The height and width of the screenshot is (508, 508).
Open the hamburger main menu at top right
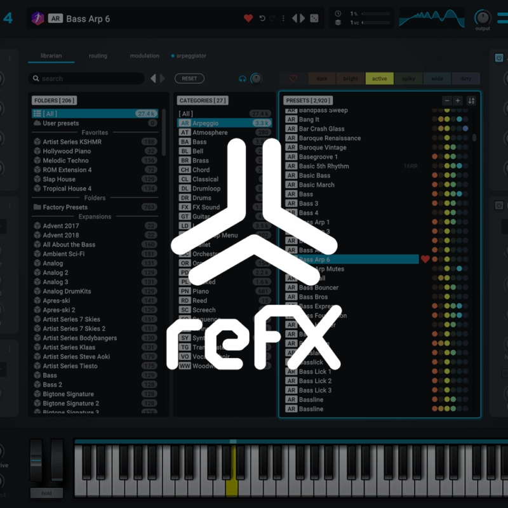pyautogui.click(x=503, y=18)
